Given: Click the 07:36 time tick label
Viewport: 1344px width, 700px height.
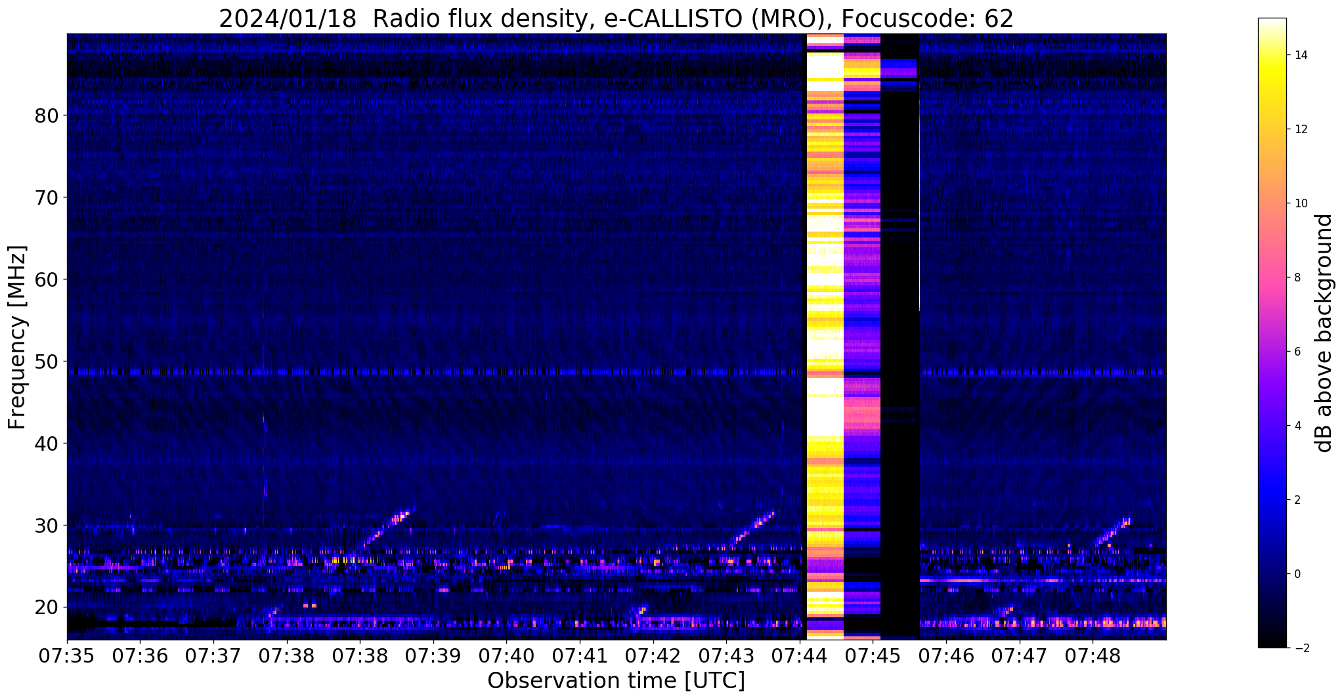Looking at the screenshot, I should [x=140, y=655].
